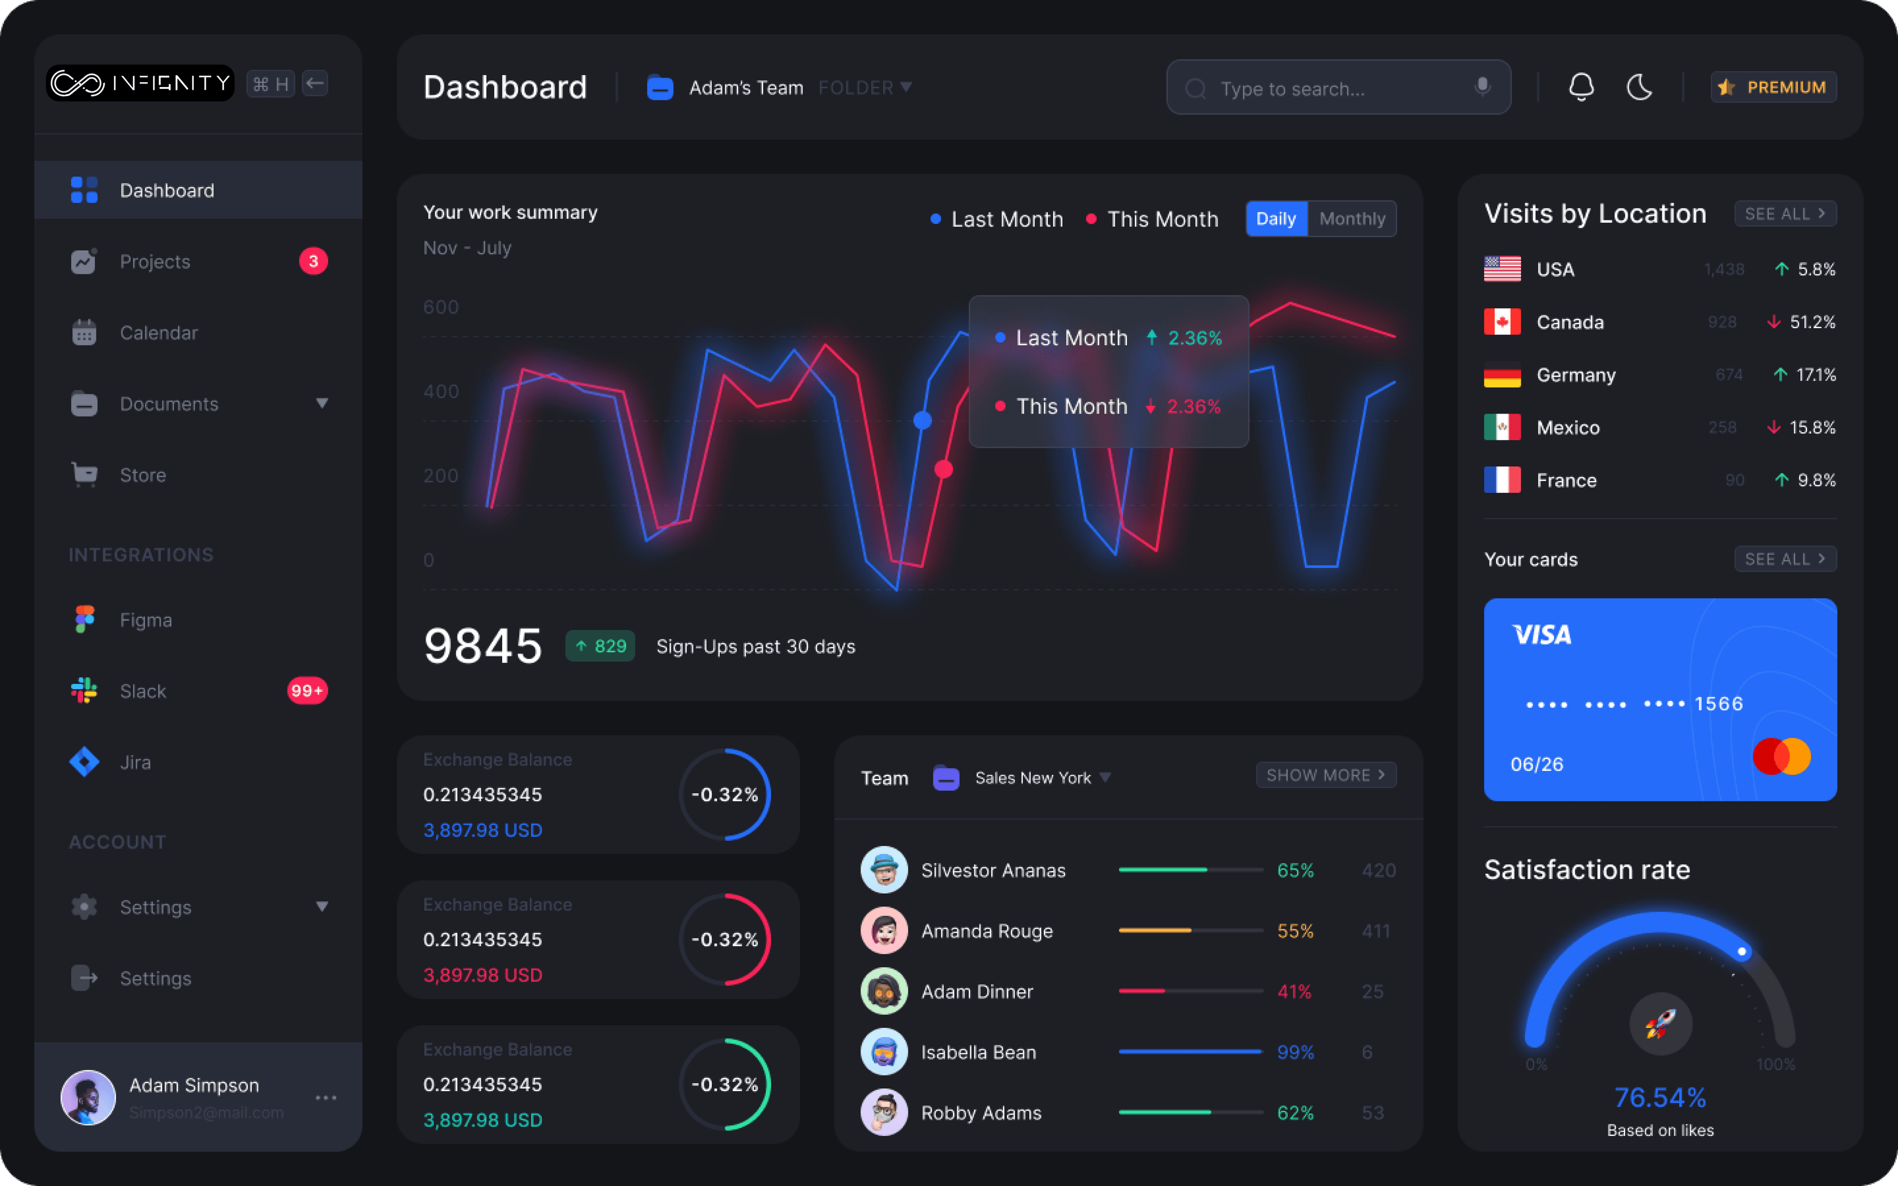Viewport: 1898px width, 1186px height.
Task: Switch chart to Daily view
Action: tap(1276, 219)
